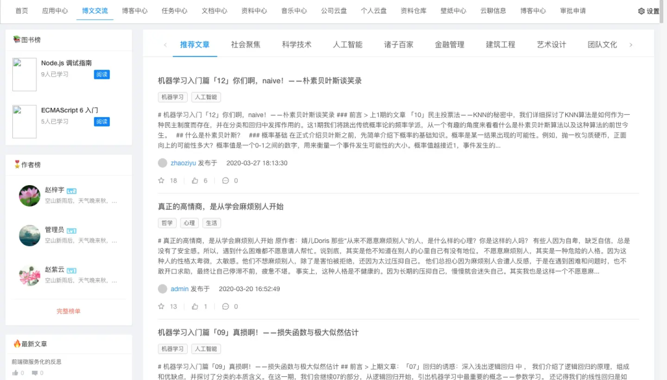
Task: Go to 公司云盘 in navigation bar
Action: [333, 11]
